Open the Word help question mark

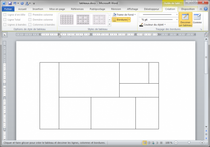click(x=206, y=9)
